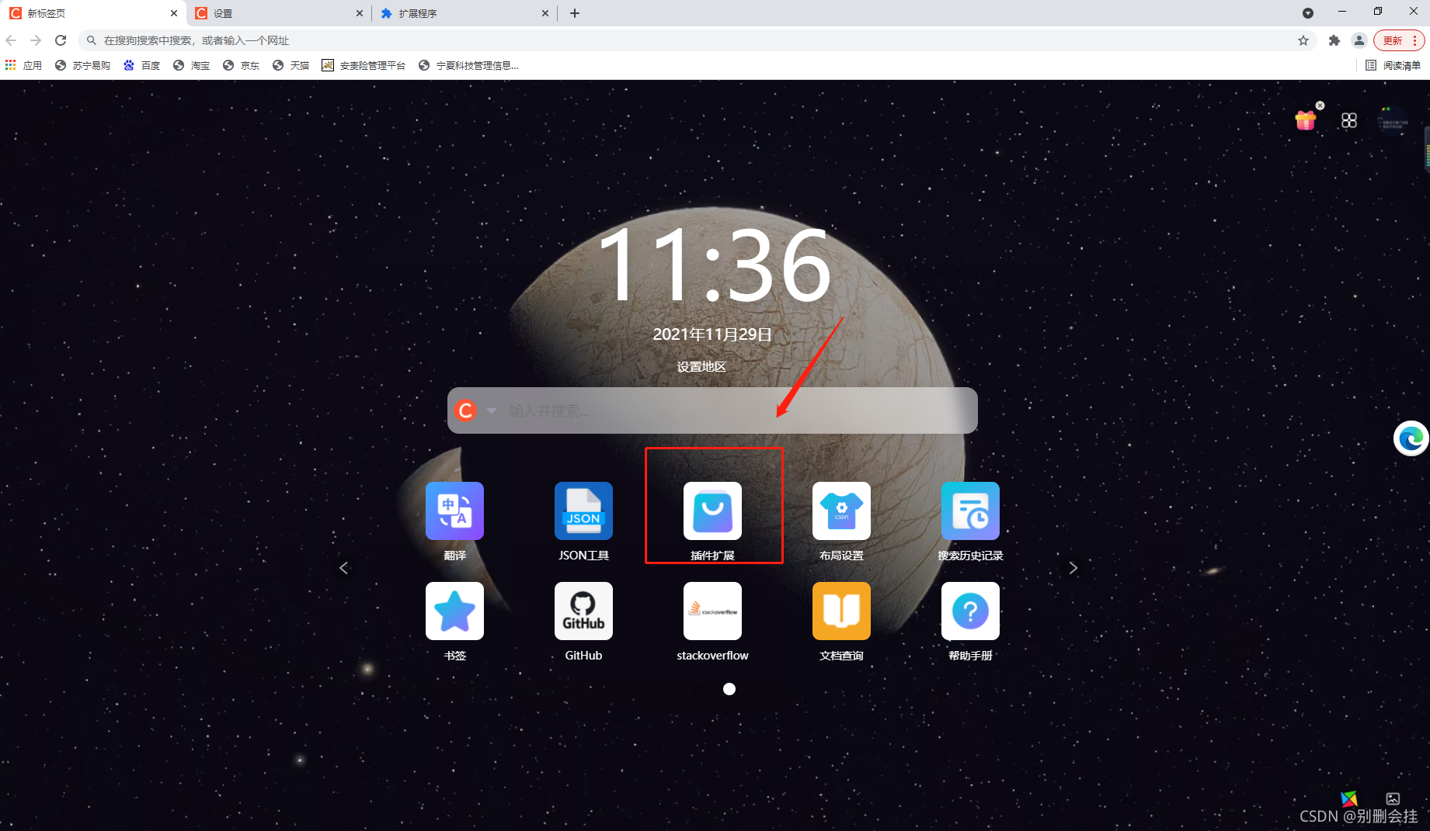Screen dimensions: 1430x831
Task: Open the 天猫 bookmark
Action: click(291, 65)
